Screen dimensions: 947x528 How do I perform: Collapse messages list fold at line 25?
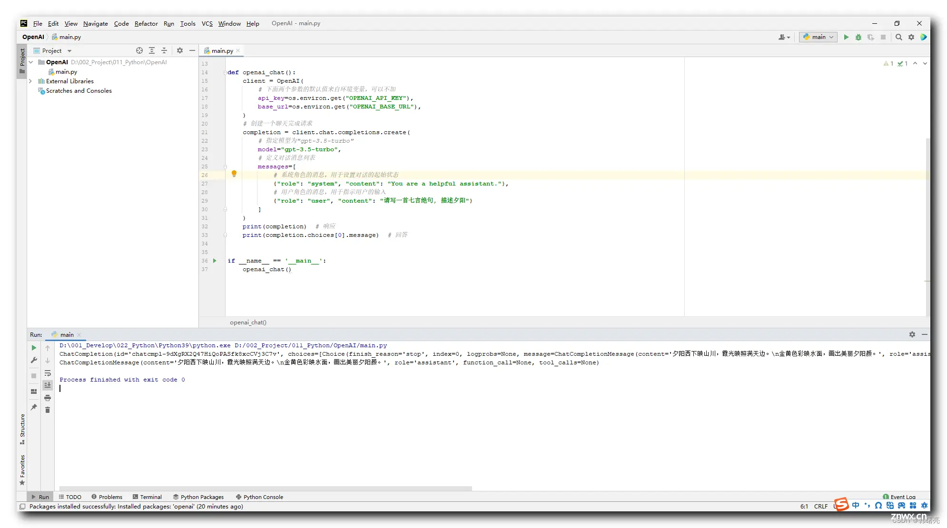(x=225, y=166)
